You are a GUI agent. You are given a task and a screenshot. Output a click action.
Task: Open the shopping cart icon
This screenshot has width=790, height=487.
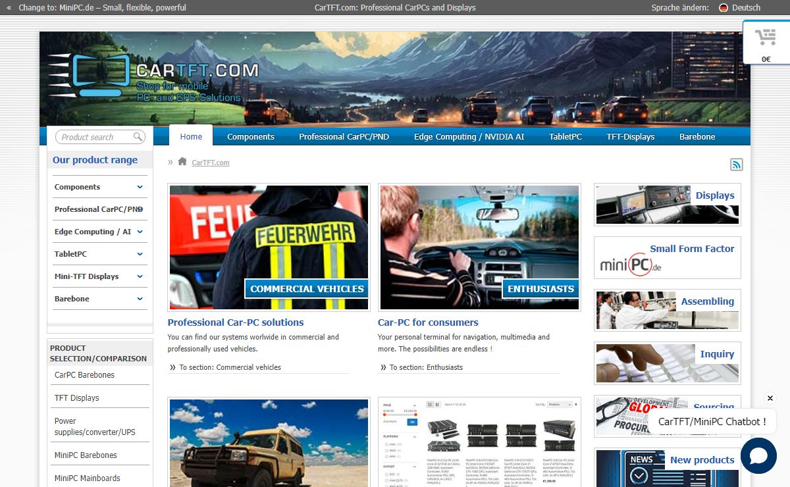pos(765,38)
